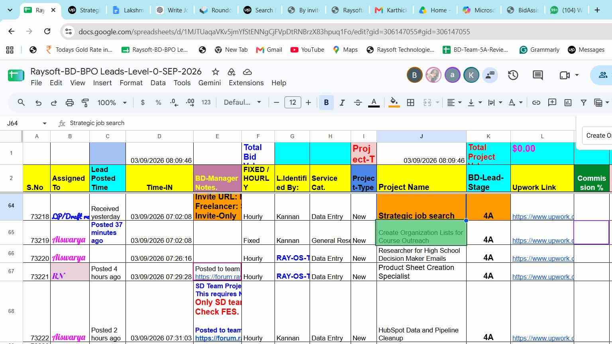The height and width of the screenshot is (344, 612).
Task: Open the borders tool icon
Action: (410, 103)
